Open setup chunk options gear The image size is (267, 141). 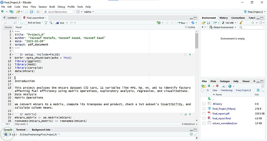click(x=185, y=54)
